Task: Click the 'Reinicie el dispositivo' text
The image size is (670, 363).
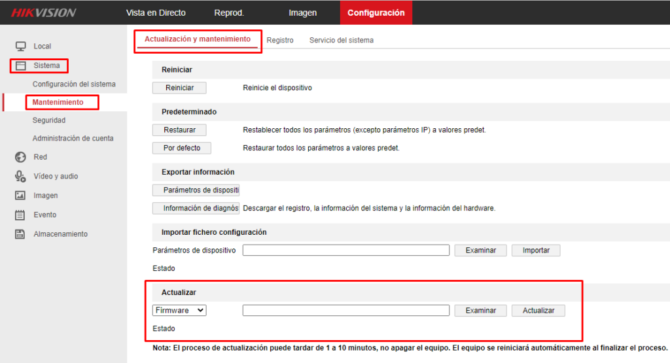Action: tap(277, 88)
